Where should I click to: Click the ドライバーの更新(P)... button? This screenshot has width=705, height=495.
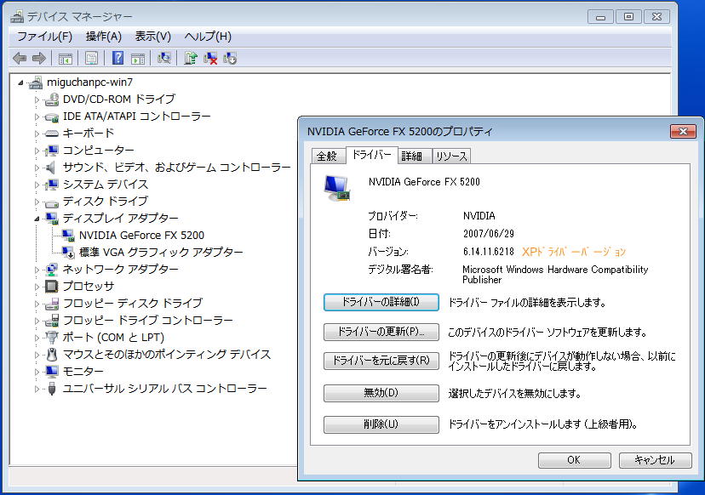coord(381,332)
